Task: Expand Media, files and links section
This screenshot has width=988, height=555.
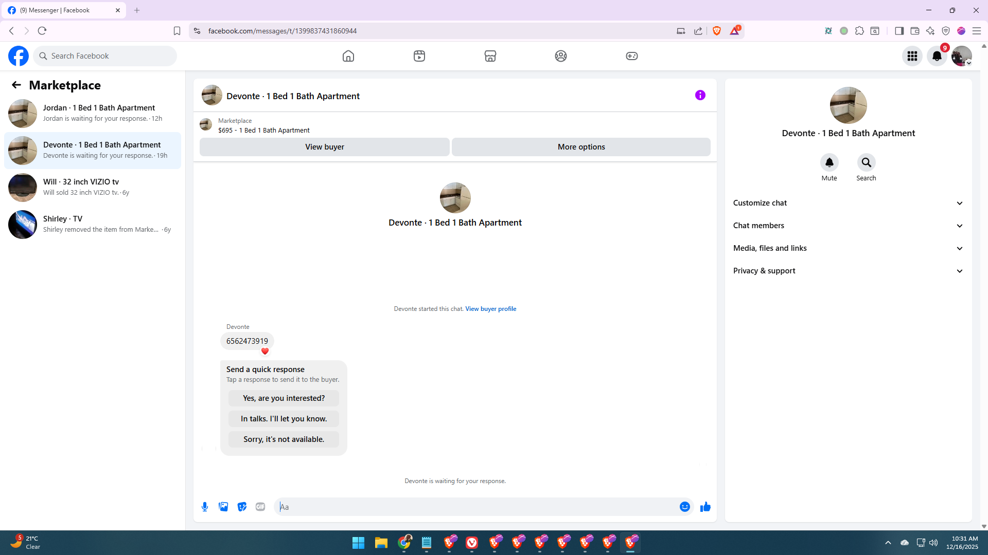Action: [848, 248]
